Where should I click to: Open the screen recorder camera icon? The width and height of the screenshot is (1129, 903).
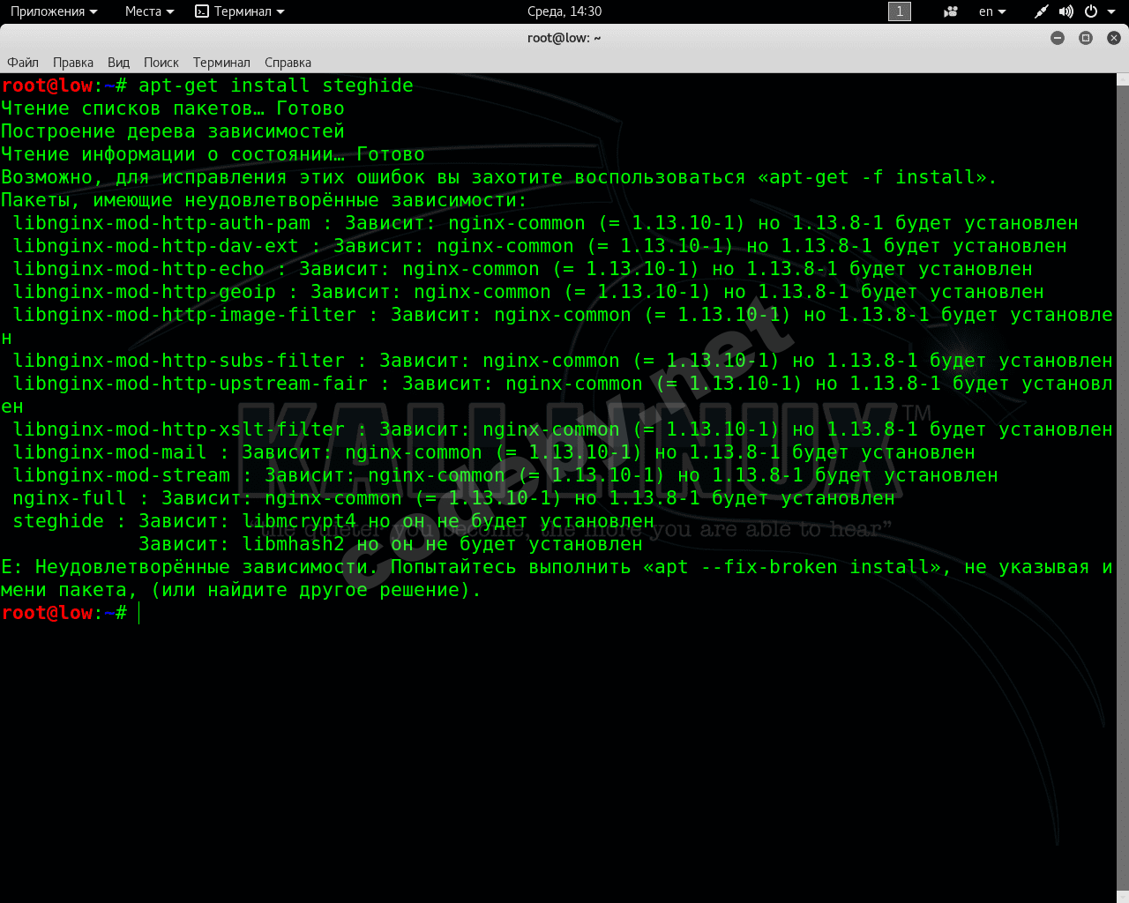(x=951, y=11)
